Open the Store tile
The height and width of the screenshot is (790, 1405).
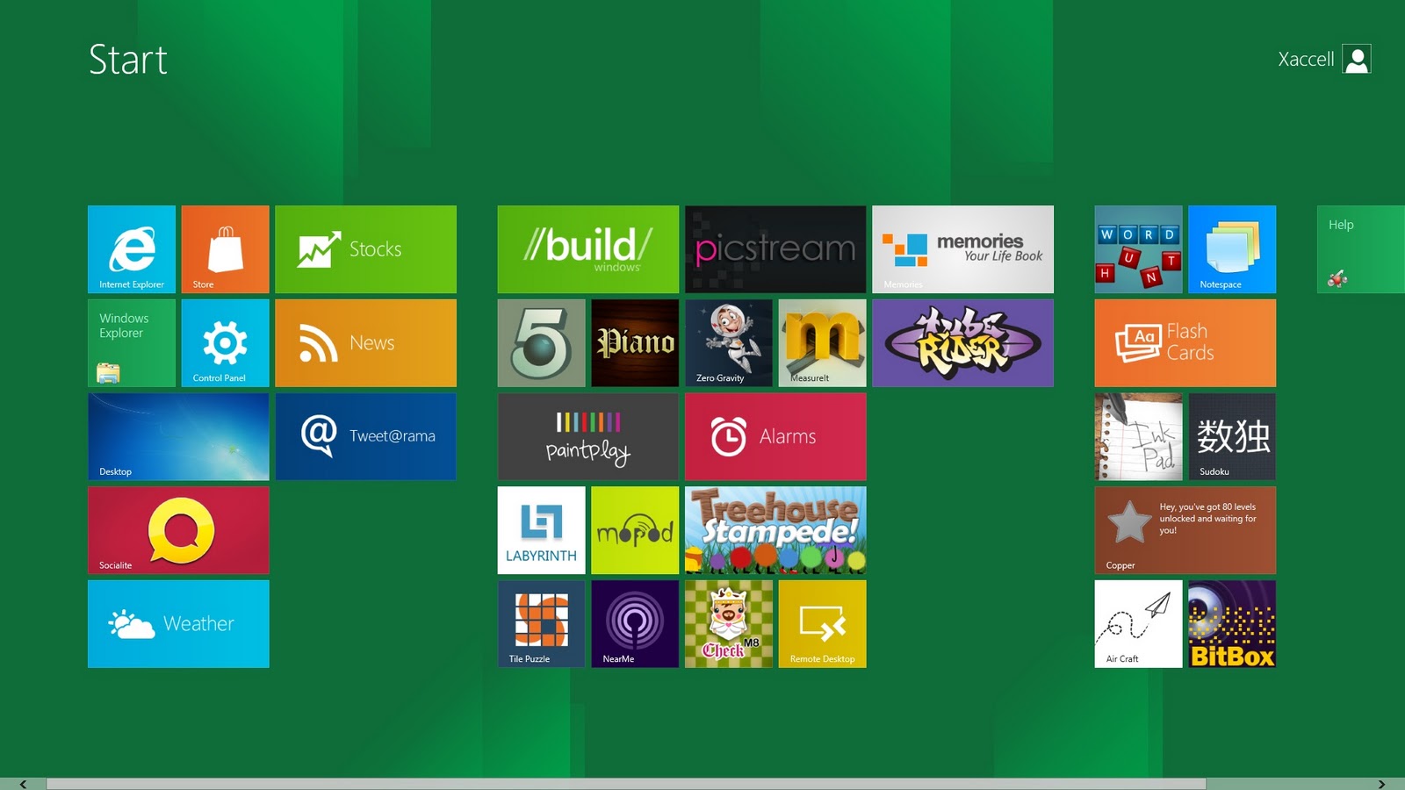(x=225, y=249)
